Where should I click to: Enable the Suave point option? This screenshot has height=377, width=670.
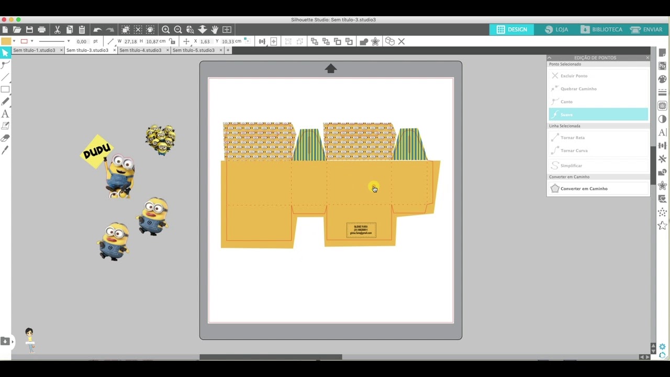(x=598, y=115)
